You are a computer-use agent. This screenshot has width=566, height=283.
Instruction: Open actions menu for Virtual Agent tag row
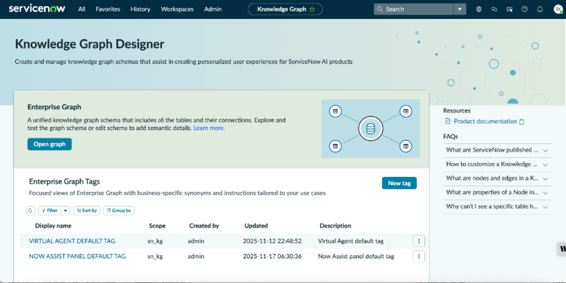pos(419,241)
